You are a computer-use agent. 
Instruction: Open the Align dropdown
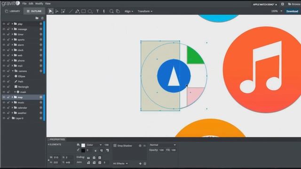pos(128,11)
